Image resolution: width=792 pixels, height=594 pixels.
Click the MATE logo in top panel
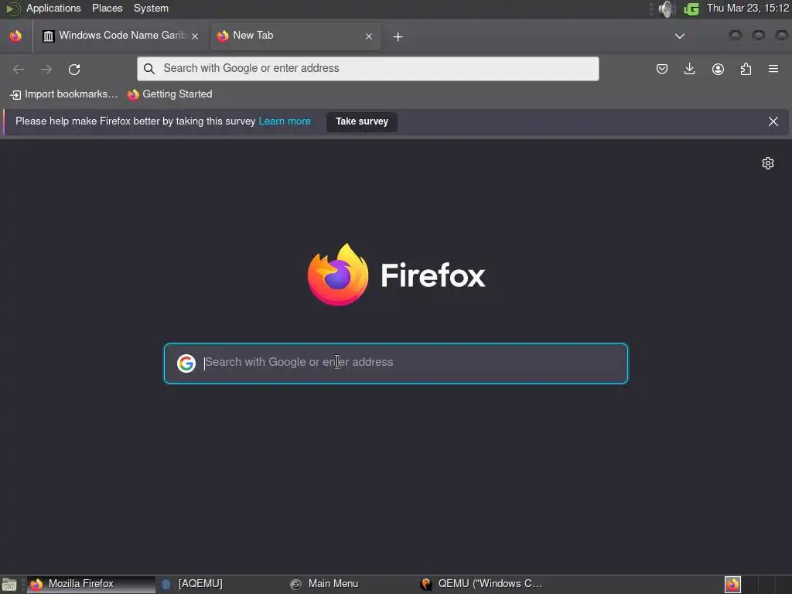point(13,9)
